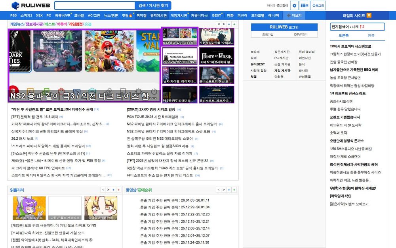Open the 남자들만으로 가득했던 BBQ 뷔페 post

point(354,70)
